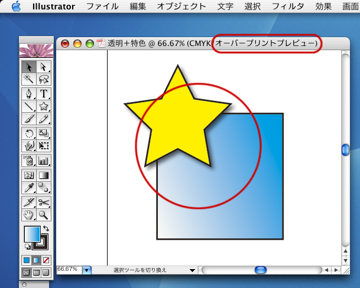This screenshot has width=360, height=288.
Task: Select the Column Graph tool
Action: (x=44, y=161)
